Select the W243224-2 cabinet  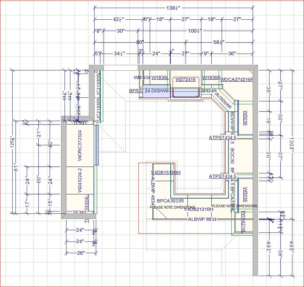pyautogui.click(x=80, y=180)
